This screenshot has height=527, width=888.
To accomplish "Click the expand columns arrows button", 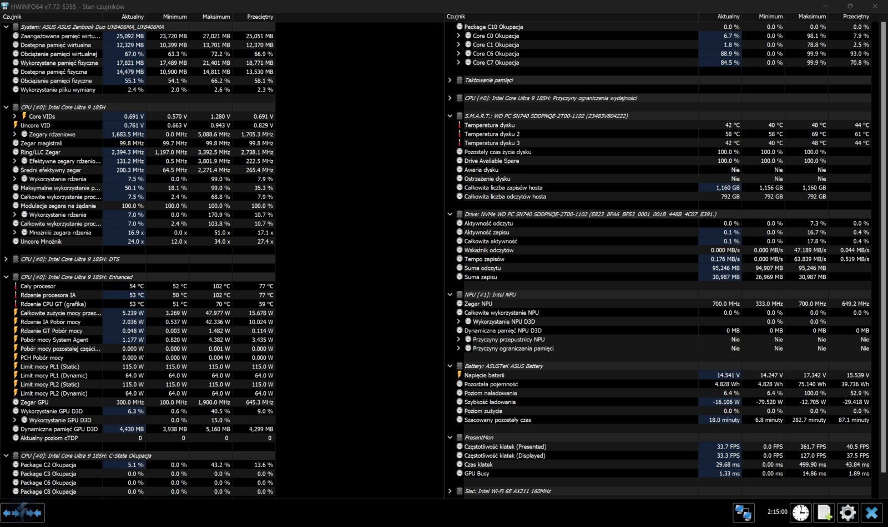I will coord(11,513).
